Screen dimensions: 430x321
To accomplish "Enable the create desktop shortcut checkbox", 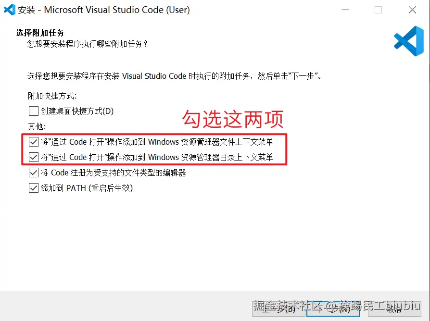I will pos(34,111).
